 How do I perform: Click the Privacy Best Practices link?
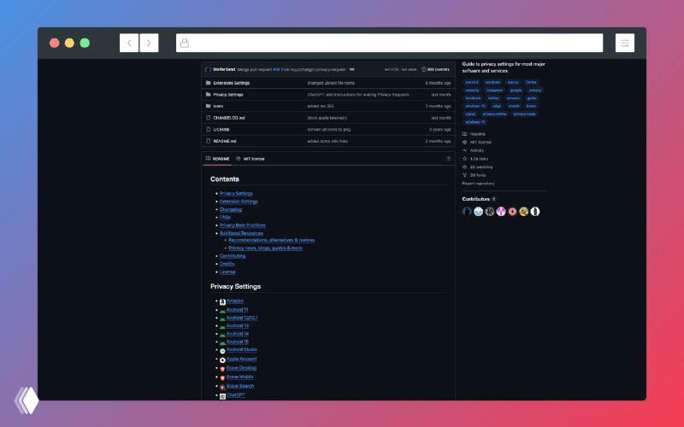click(242, 225)
